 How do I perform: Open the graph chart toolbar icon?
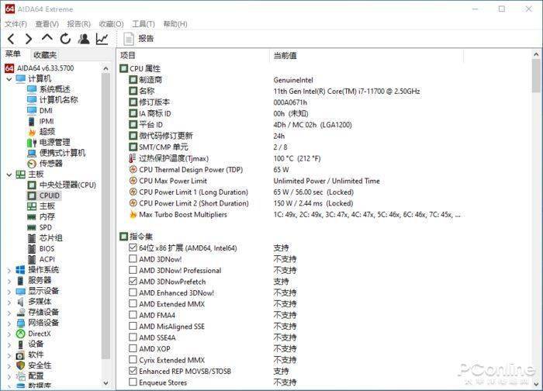click(x=102, y=39)
